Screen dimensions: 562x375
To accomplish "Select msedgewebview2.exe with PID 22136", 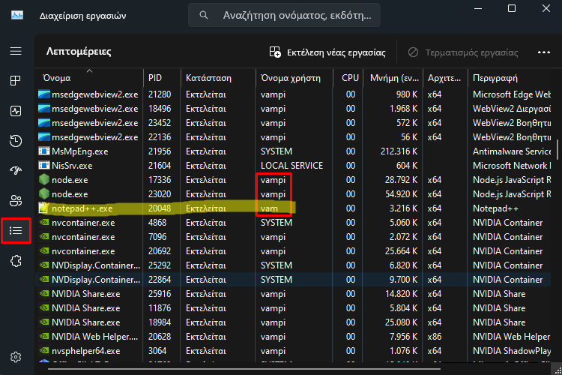I will pos(95,137).
